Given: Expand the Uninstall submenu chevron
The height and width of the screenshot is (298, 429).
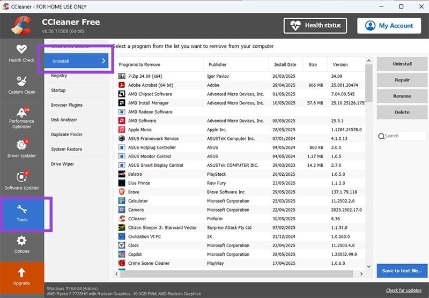Looking at the screenshot, I should tap(103, 61).
